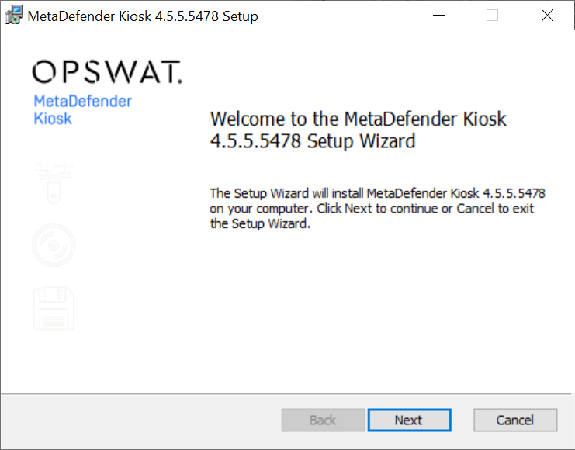Viewport: 575px width, 450px height.
Task: Click the faint USB drive icon
Action: pos(54,182)
